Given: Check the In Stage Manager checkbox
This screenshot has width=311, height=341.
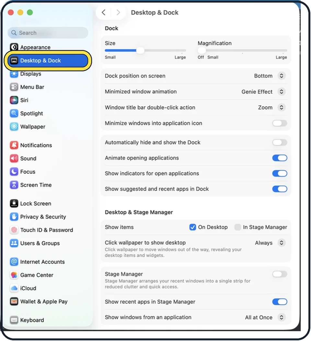Looking at the screenshot, I should pyautogui.click(x=237, y=227).
